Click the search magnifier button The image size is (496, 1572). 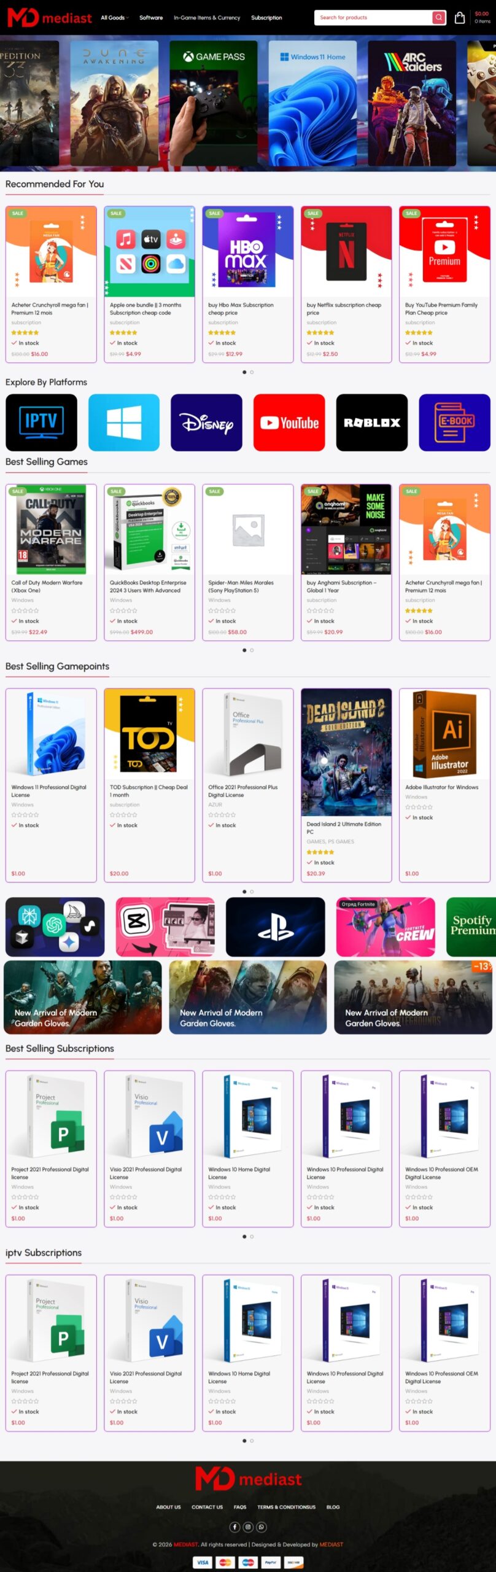[x=438, y=18]
